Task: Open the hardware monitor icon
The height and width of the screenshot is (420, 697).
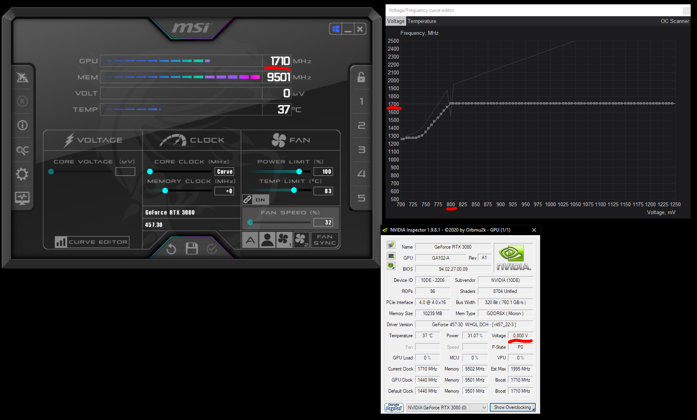Action: 22,198
